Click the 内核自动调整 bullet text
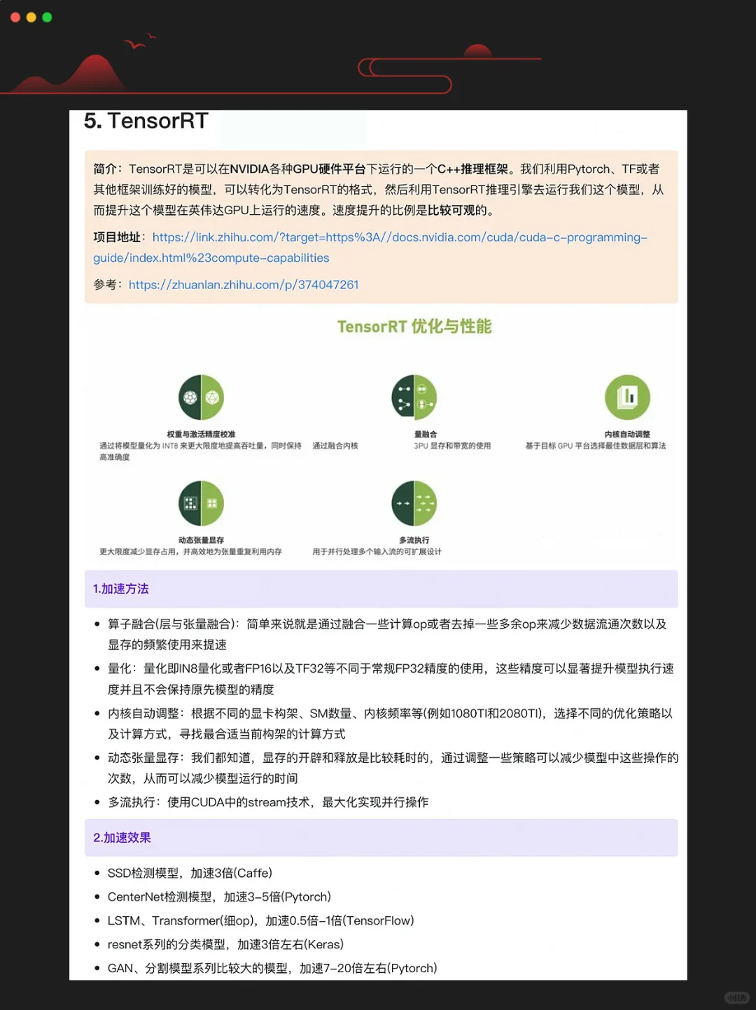 390,724
